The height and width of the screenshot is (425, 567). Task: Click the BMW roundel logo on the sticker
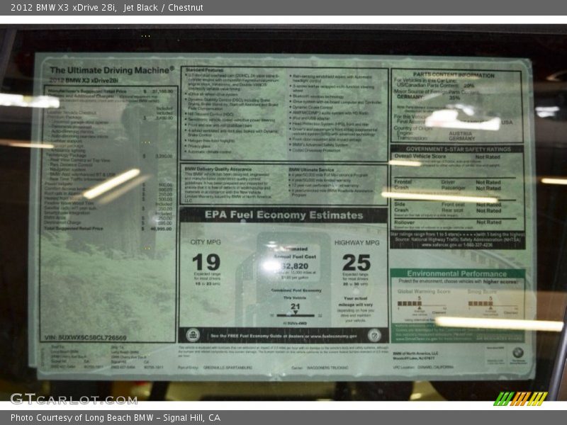click(x=518, y=352)
